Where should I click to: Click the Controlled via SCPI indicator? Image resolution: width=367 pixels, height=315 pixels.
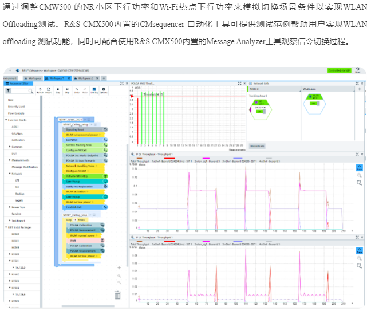tap(339, 70)
